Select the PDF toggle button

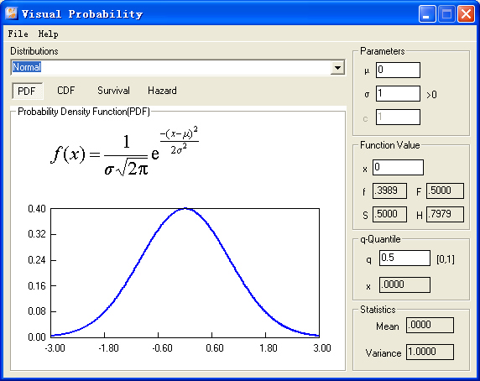27,91
